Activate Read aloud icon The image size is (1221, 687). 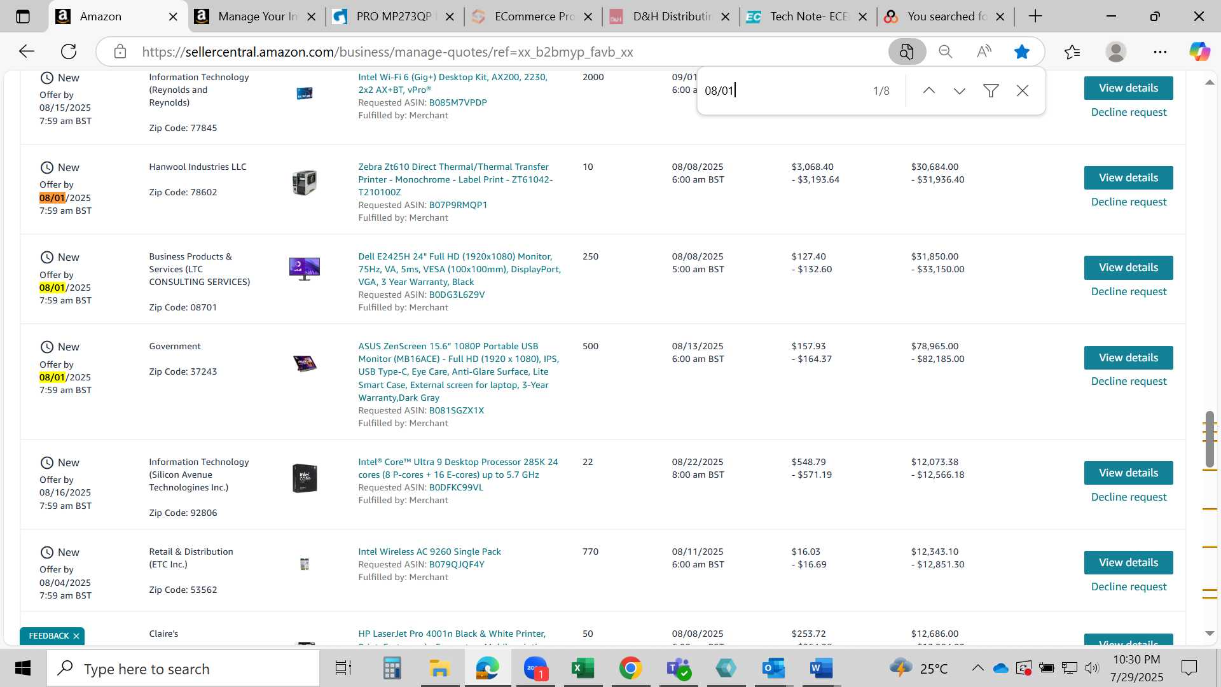pyautogui.click(x=984, y=52)
